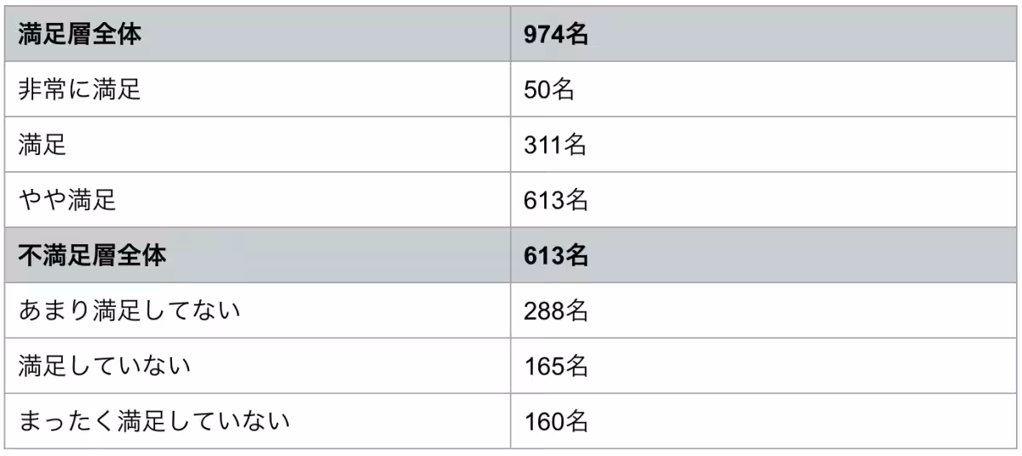
Task: Click the まったく満足していない label cell
Action: pyautogui.click(x=153, y=420)
